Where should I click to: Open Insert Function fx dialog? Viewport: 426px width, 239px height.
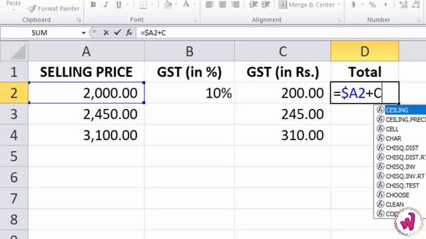[128, 33]
